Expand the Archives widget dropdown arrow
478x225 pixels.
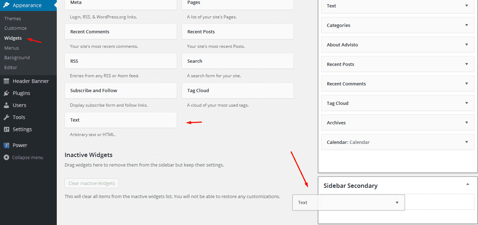(466, 123)
